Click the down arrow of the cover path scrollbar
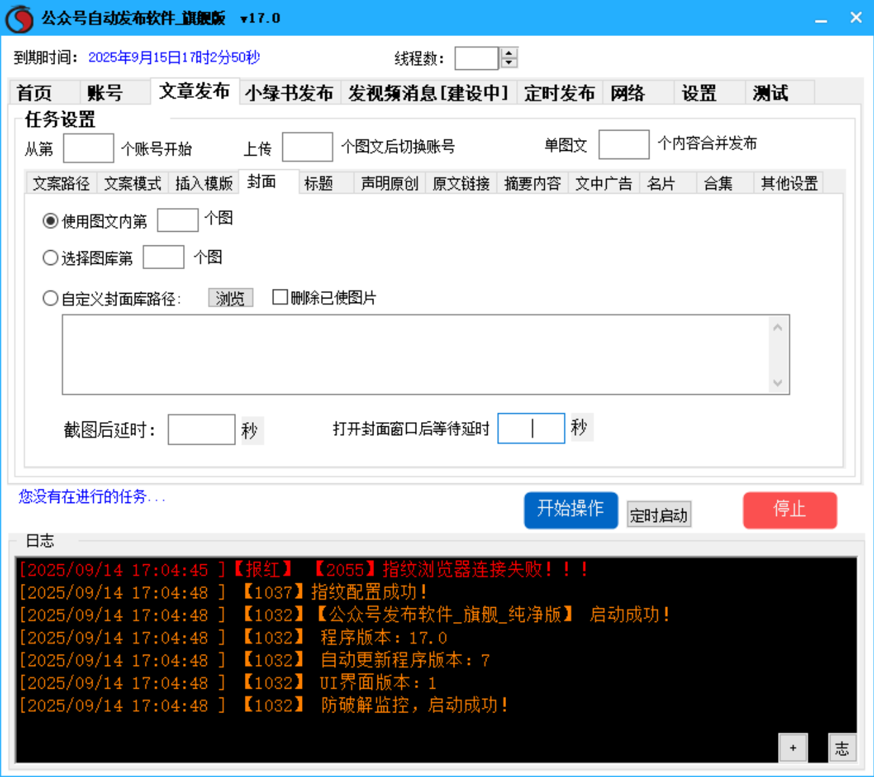874x777 pixels. pos(777,384)
